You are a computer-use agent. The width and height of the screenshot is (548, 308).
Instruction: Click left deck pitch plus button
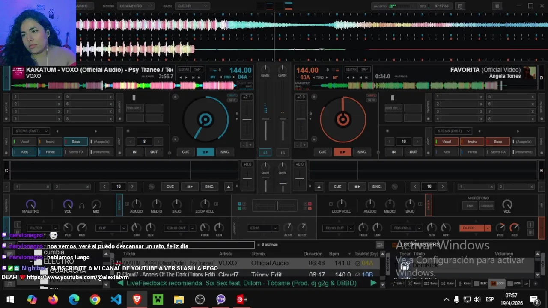click(x=250, y=145)
